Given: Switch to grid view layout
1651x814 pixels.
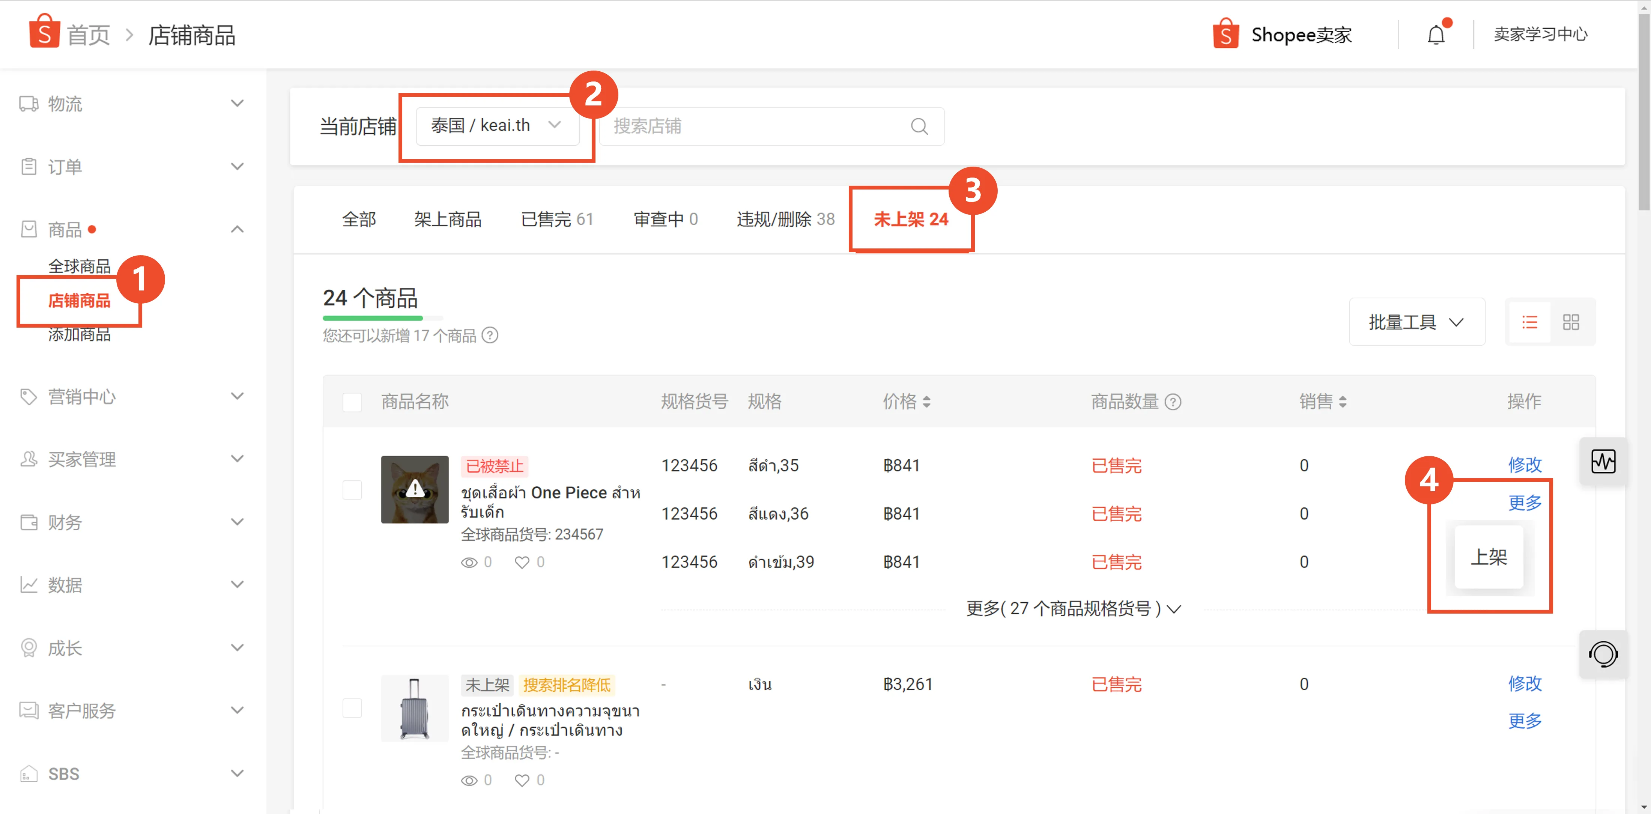Looking at the screenshot, I should tap(1571, 321).
